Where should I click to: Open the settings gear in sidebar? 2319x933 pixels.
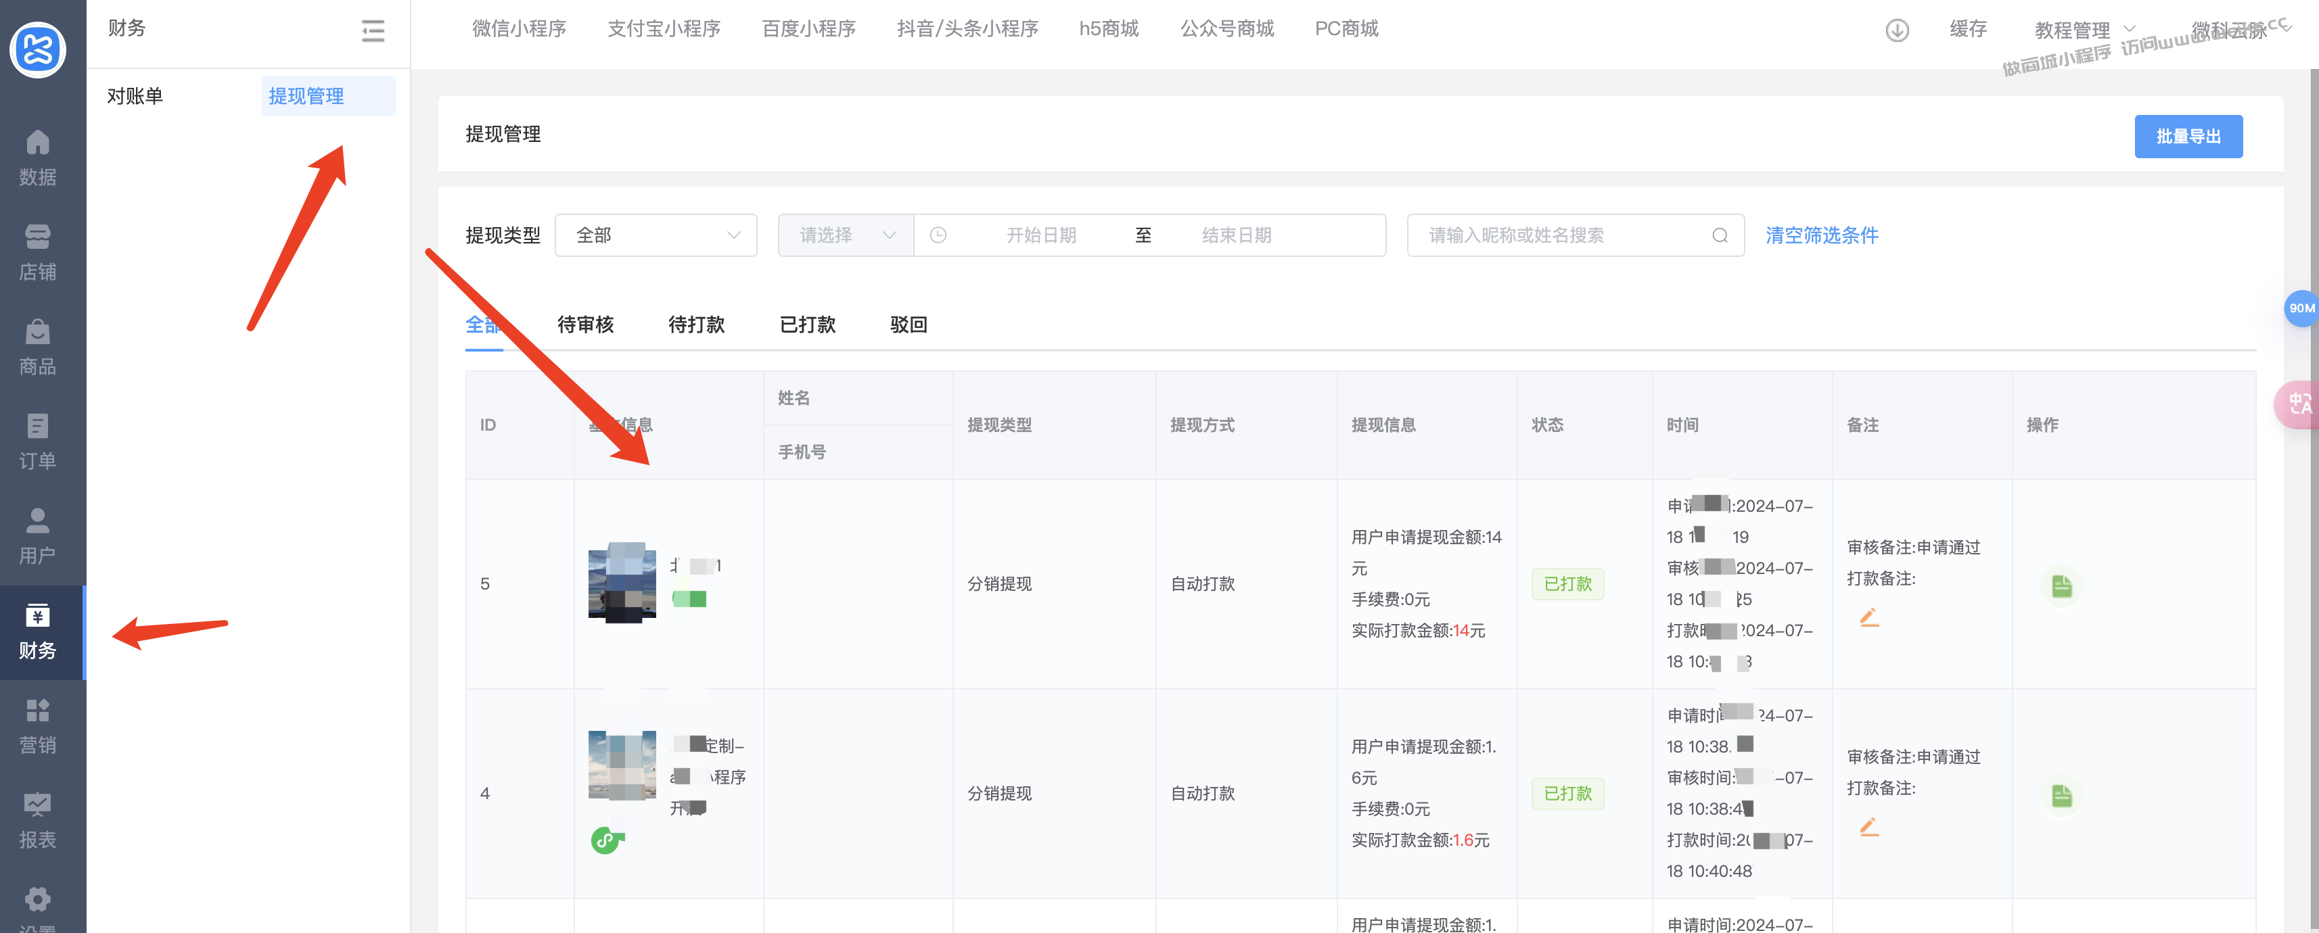click(37, 901)
